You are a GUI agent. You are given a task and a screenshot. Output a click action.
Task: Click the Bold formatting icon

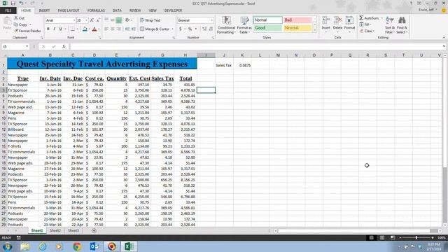pos(48,29)
